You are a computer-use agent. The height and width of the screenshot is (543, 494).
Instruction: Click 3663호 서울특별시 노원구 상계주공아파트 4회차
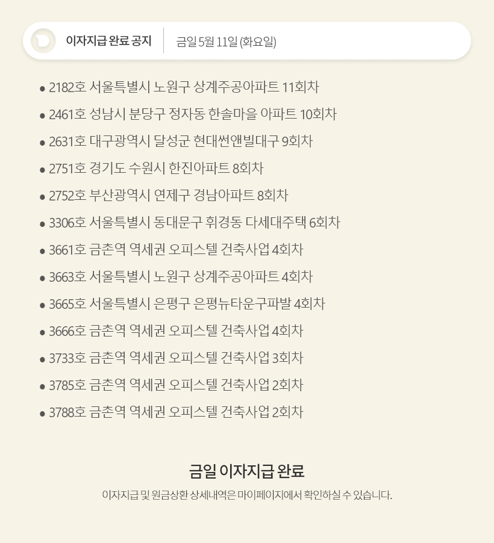tap(181, 276)
